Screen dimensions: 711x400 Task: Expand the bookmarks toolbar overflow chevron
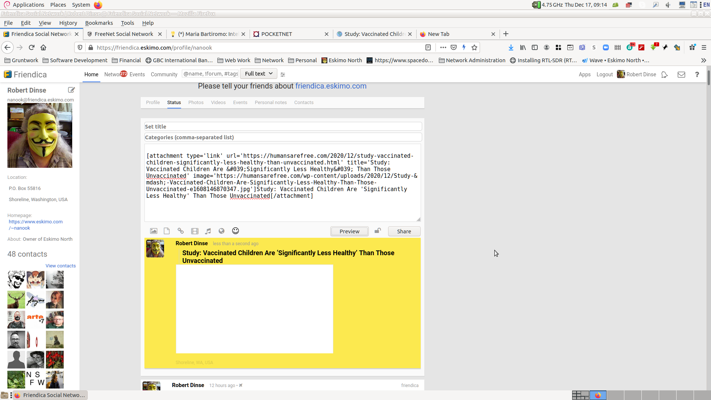pyautogui.click(x=703, y=60)
